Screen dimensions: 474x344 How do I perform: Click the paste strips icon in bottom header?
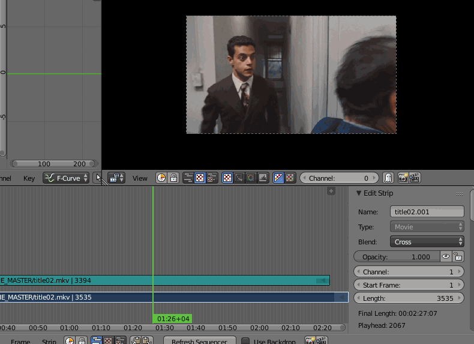(x=147, y=340)
